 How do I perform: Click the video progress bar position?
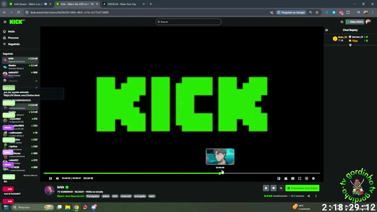pyautogui.click(x=182, y=173)
